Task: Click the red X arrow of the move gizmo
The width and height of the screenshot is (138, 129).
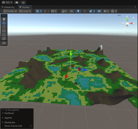Action: (x=66, y=77)
